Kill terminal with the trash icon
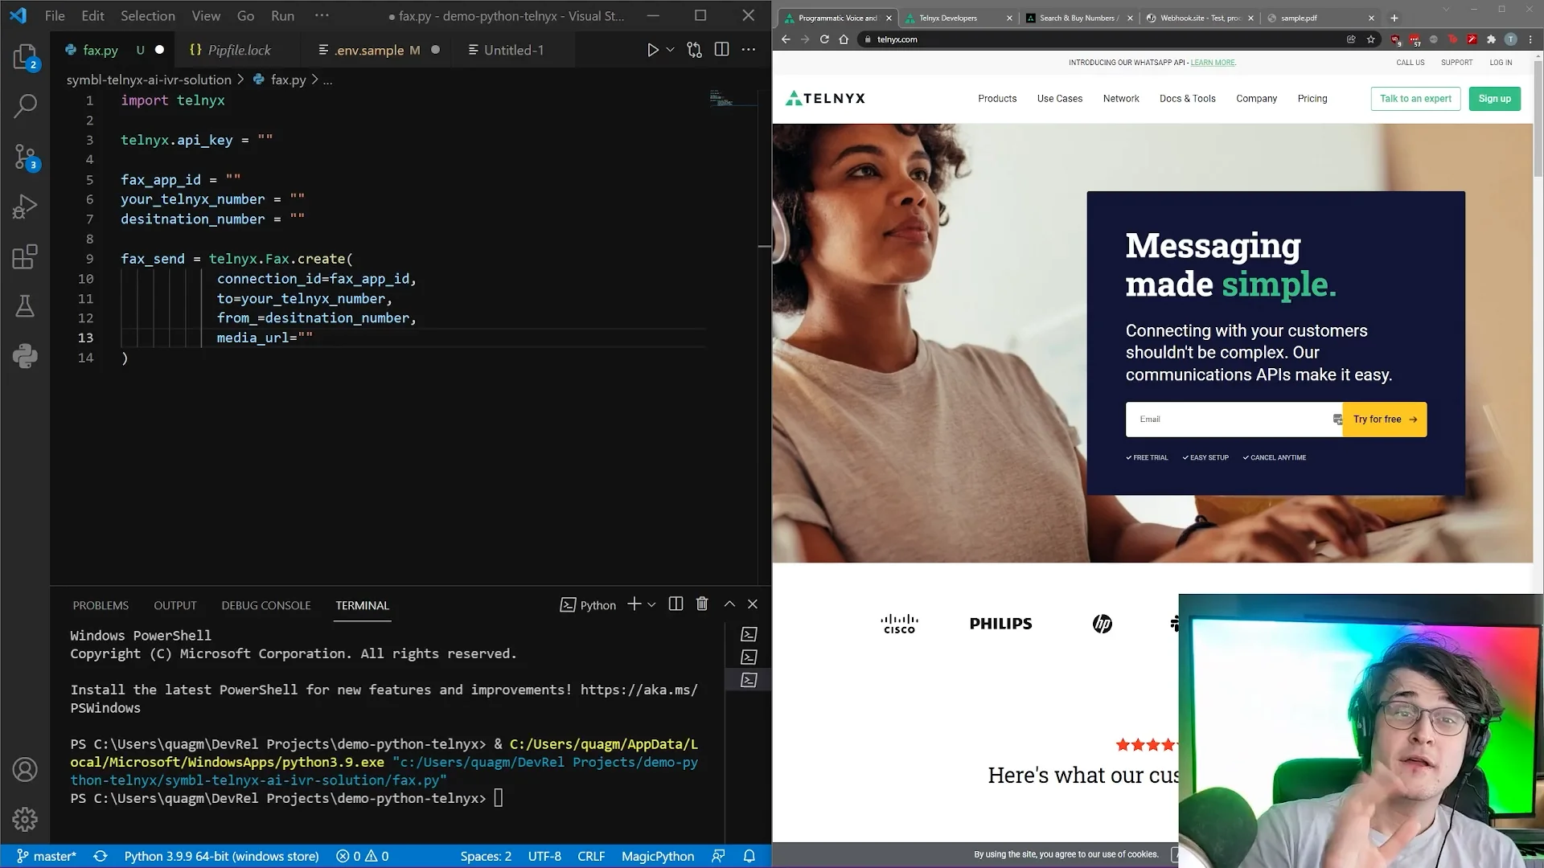 [702, 604]
